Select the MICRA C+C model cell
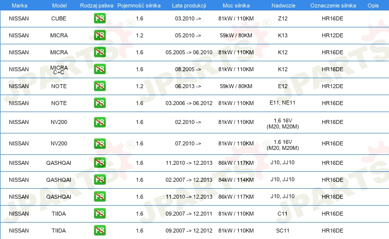 coord(59,70)
